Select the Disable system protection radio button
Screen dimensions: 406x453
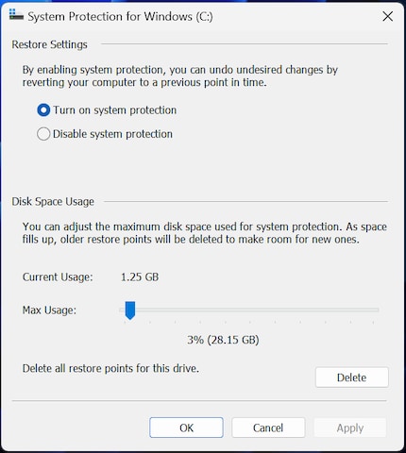click(43, 134)
